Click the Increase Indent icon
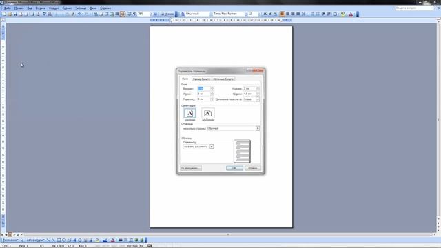The height and width of the screenshot is (248, 441). [329, 14]
